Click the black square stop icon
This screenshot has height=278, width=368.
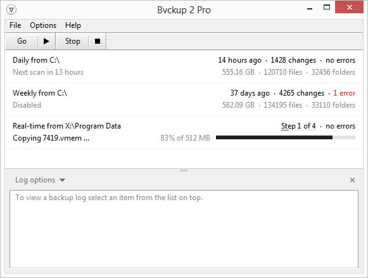pos(98,41)
